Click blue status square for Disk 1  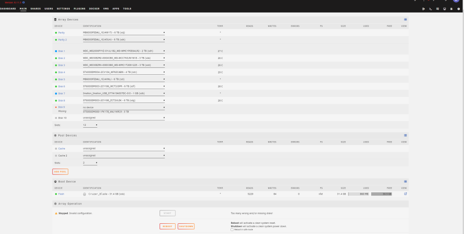pos(56,51)
